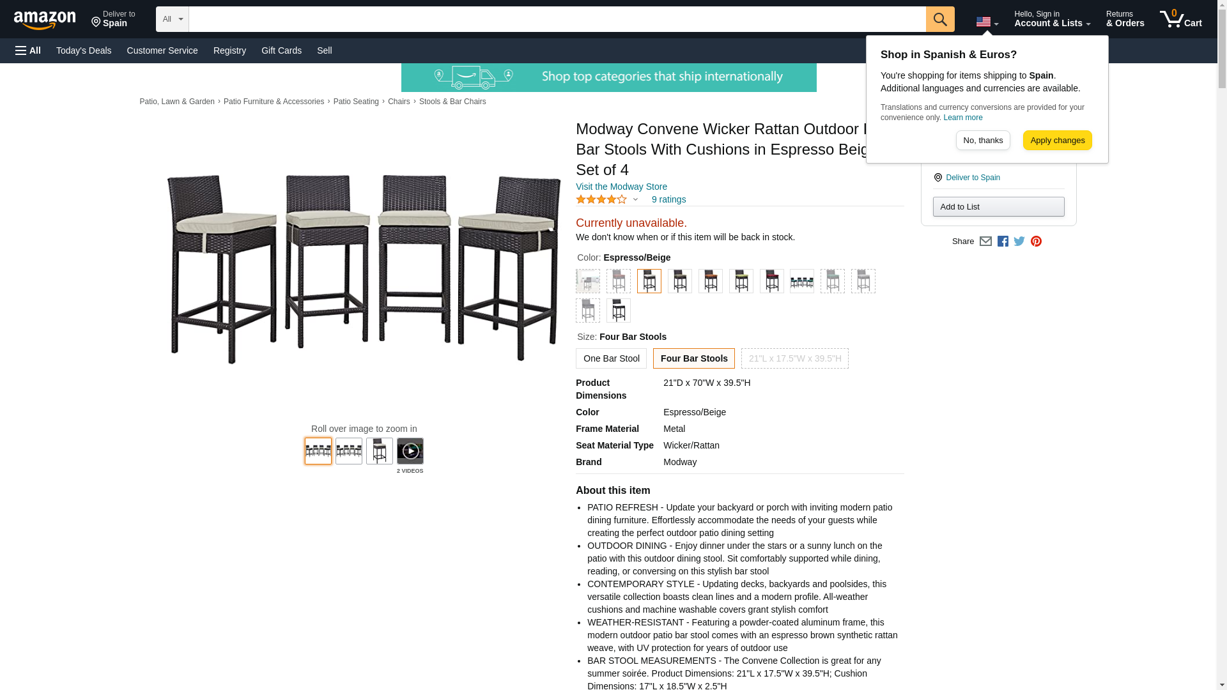Share product on Facebook icon
Viewport: 1227px width, 690px height.
[1003, 241]
